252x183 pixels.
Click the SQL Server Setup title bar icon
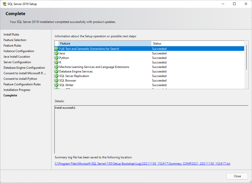tap(4, 4)
